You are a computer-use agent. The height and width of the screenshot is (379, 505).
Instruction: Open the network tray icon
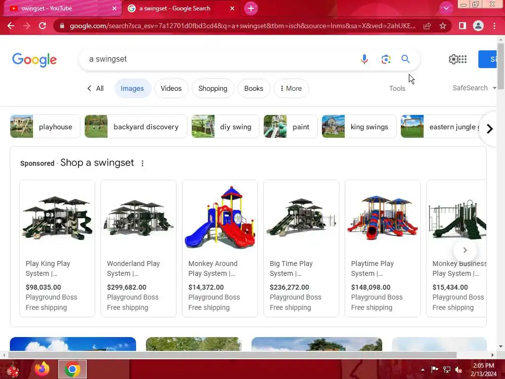447,370
